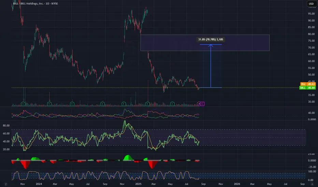Click the 2025 label on time axis
This screenshot has height=187, width=318.
tap(138, 184)
